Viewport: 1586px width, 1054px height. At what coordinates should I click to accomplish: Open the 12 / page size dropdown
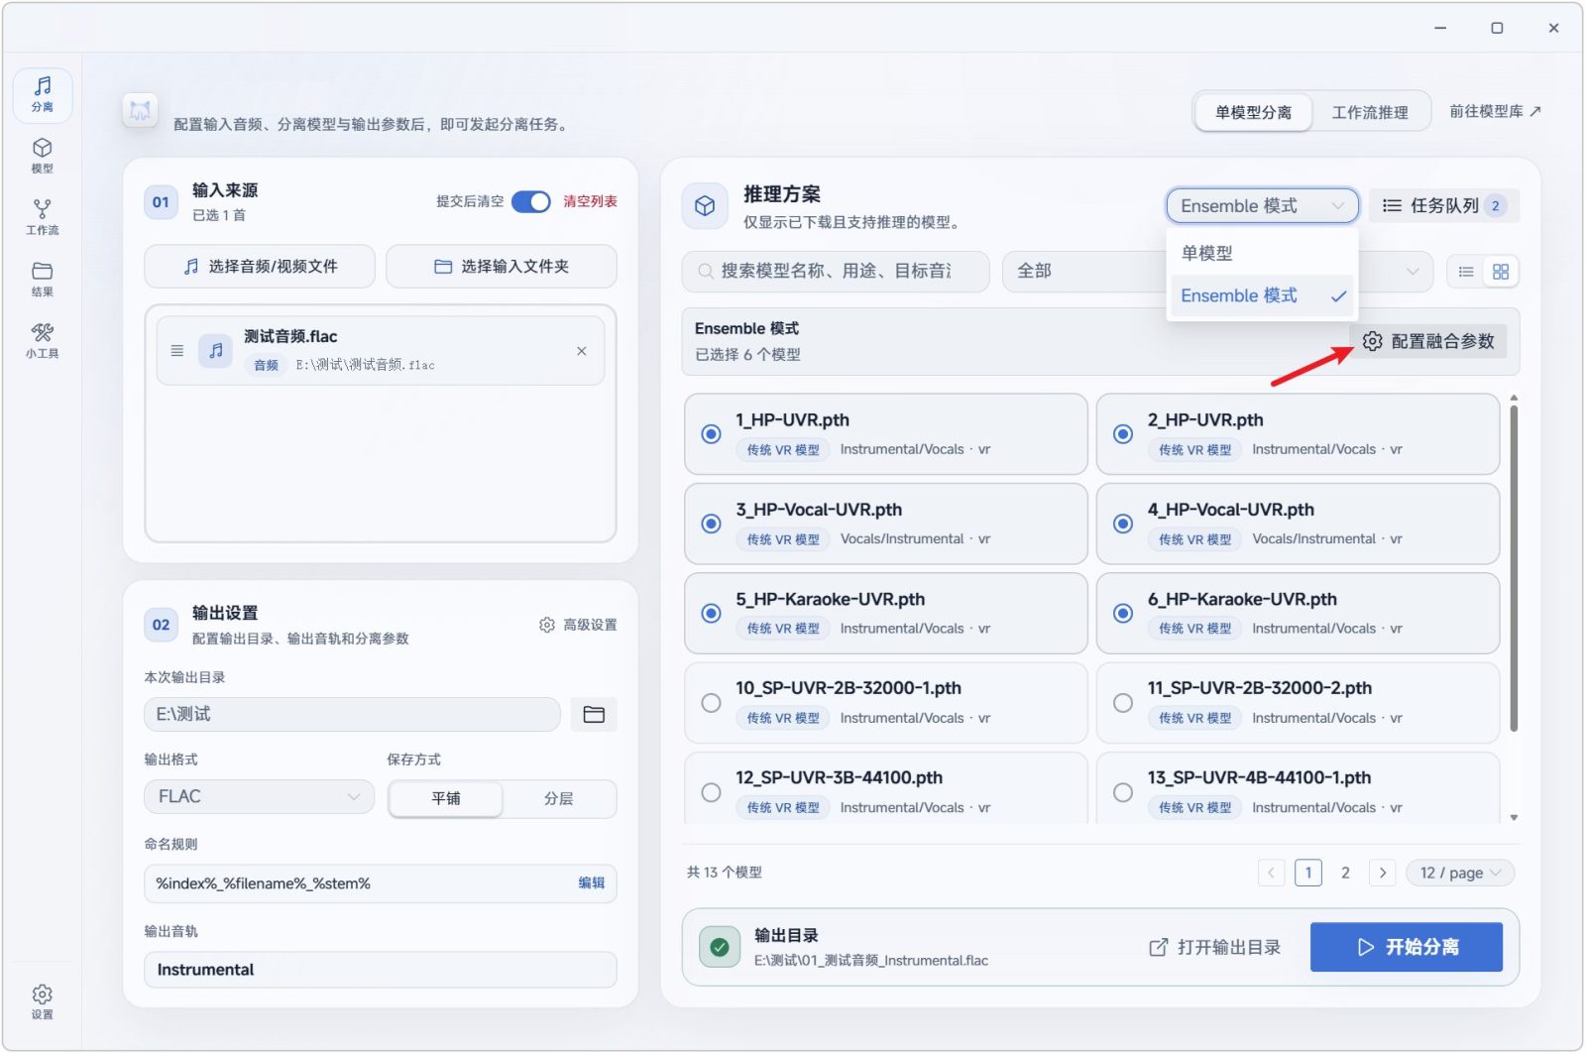(x=1460, y=873)
